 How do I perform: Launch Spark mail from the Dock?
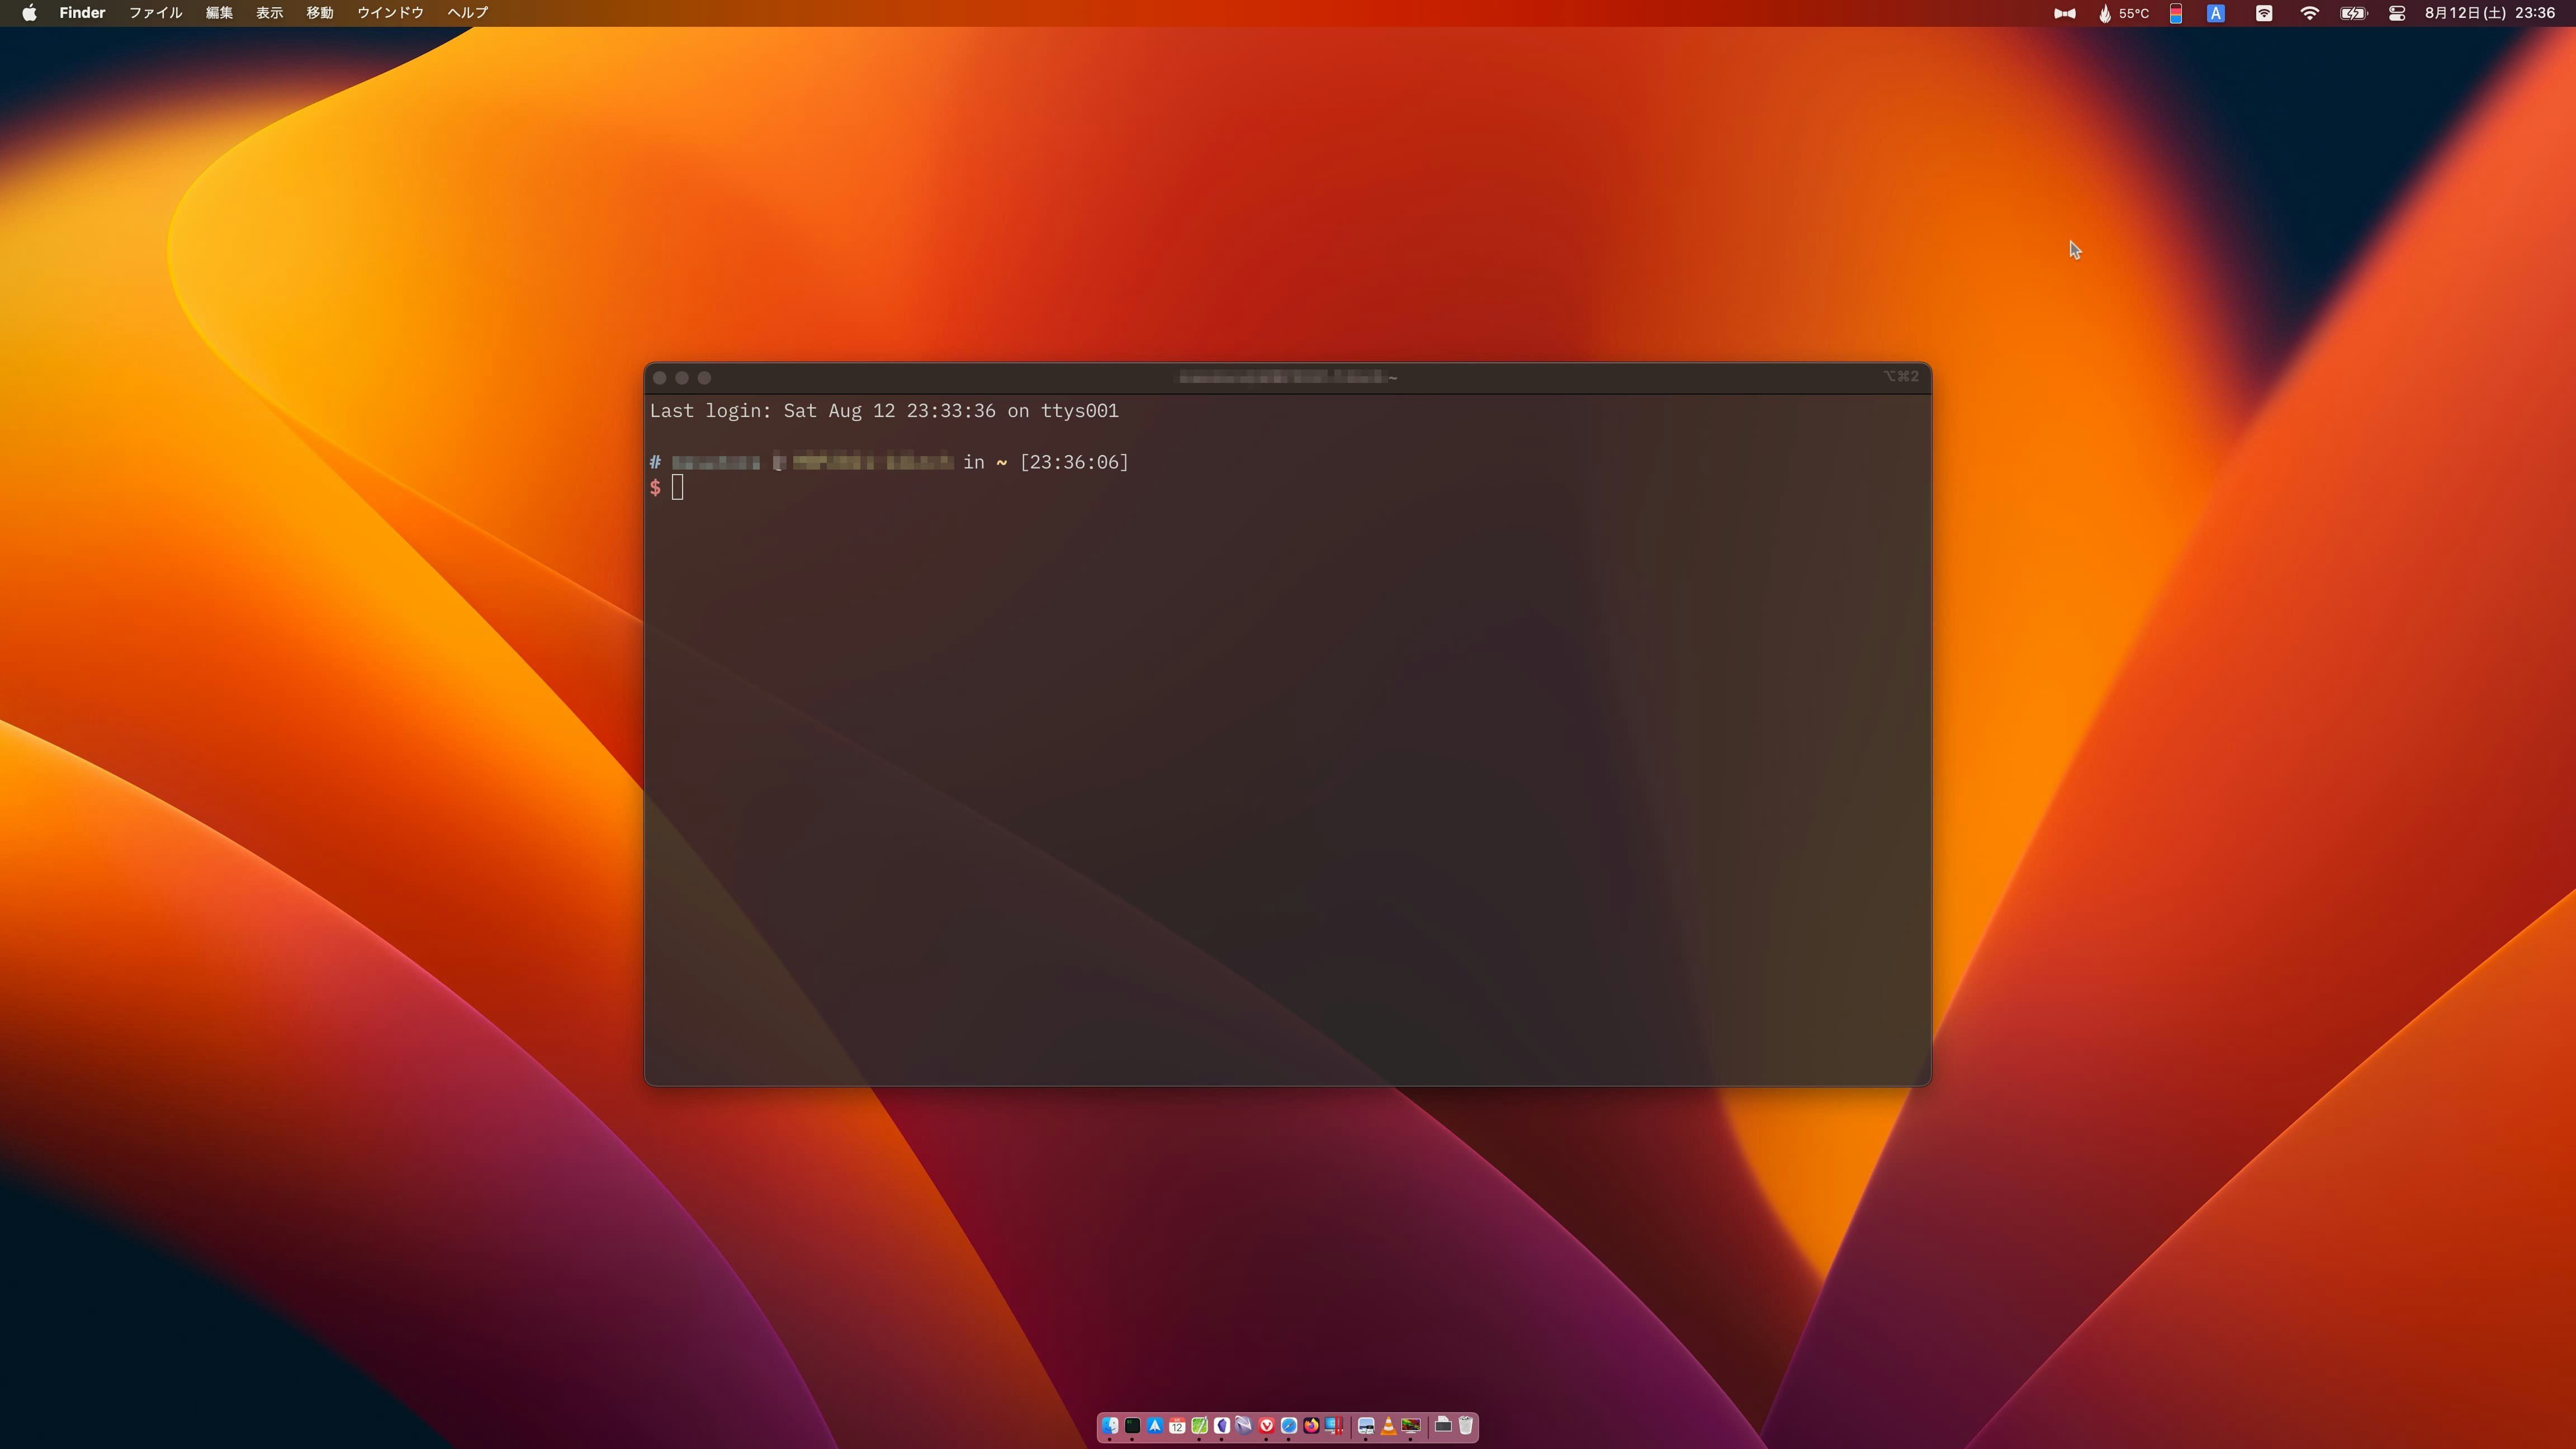(x=1155, y=1426)
